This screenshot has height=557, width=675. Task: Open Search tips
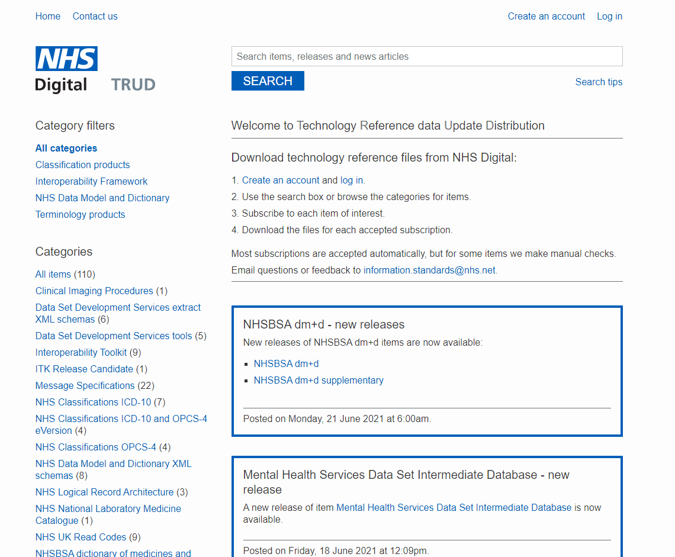click(x=599, y=82)
